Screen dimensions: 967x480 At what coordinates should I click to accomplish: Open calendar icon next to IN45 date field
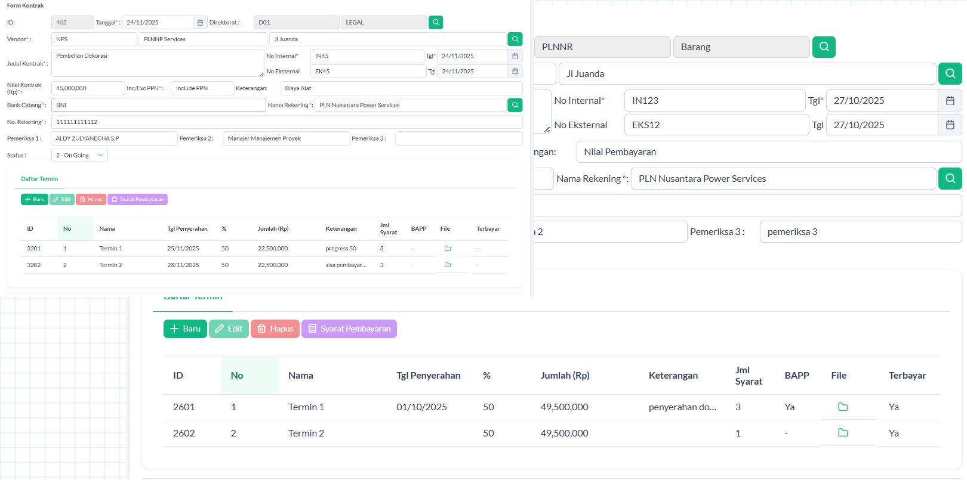515,56
